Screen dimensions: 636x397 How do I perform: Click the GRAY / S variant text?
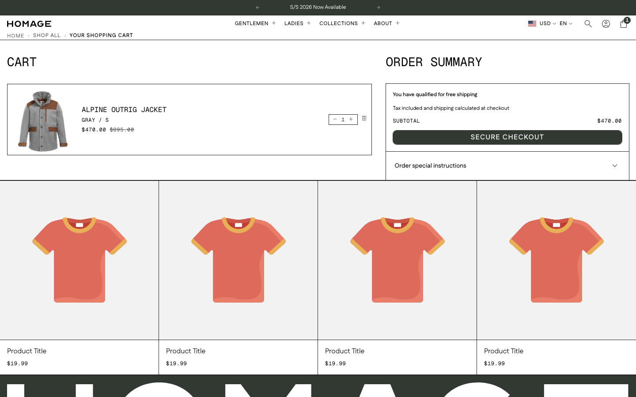pyautogui.click(x=95, y=120)
